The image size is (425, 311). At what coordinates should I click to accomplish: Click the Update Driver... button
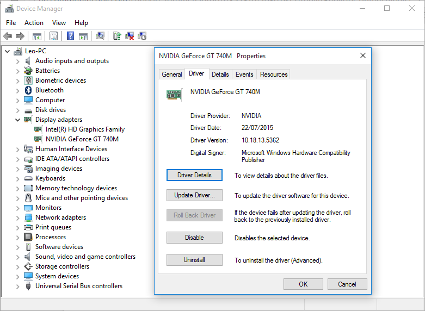[194, 195]
